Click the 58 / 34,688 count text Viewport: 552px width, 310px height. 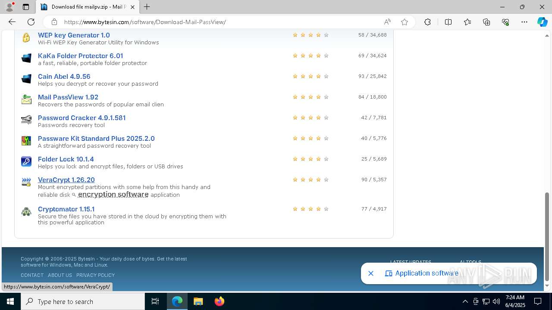point(373,35)
